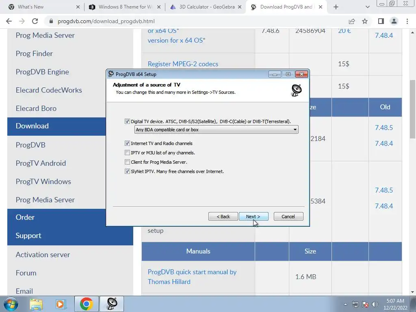
Task: Open ProgDVB Engine sidebar link
Action: point(42,72)
